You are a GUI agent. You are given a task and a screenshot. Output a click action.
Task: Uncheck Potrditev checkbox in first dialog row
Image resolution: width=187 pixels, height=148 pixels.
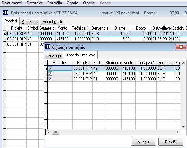50,68
